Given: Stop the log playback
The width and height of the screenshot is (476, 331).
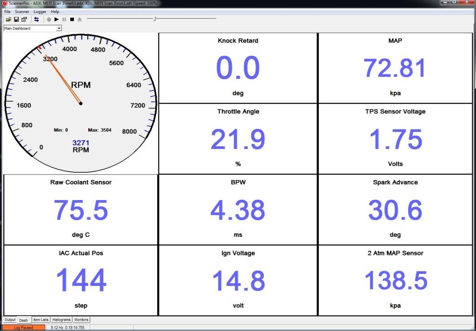Looking at the screenshot, I should [x=72, y=19].
